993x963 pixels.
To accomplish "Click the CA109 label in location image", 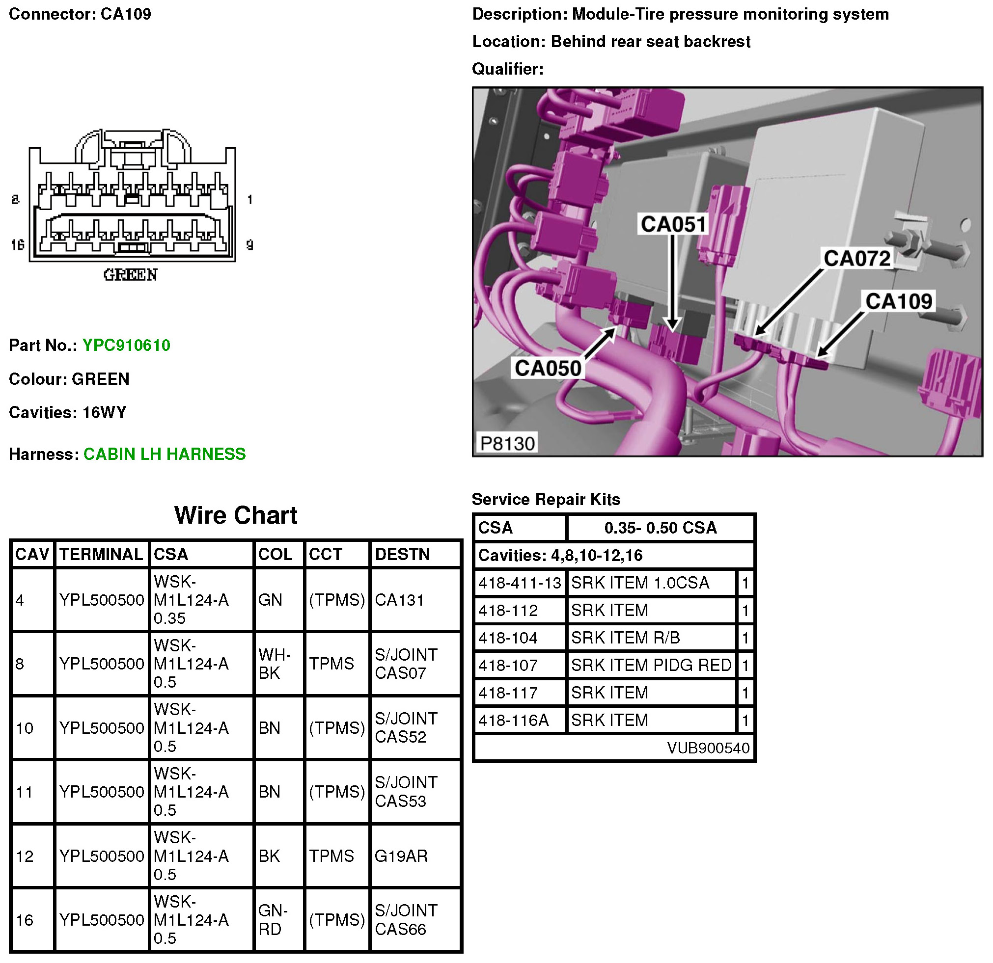I will pyautogui.click(x=899, y=301).
